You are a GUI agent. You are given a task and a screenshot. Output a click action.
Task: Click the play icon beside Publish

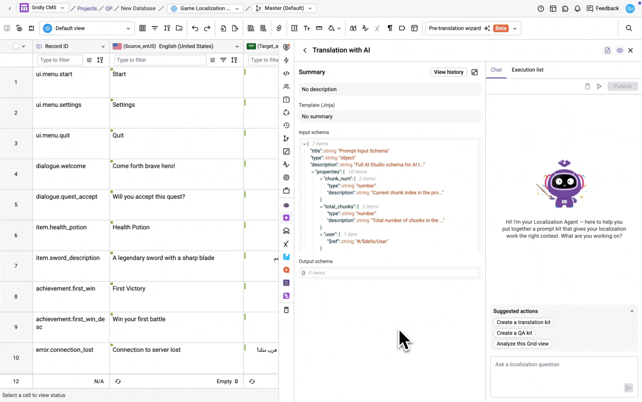[x=599, y=86]
